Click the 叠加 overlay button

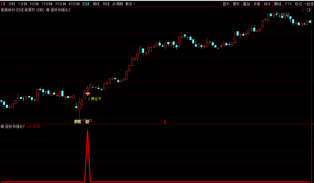point(246,4)
